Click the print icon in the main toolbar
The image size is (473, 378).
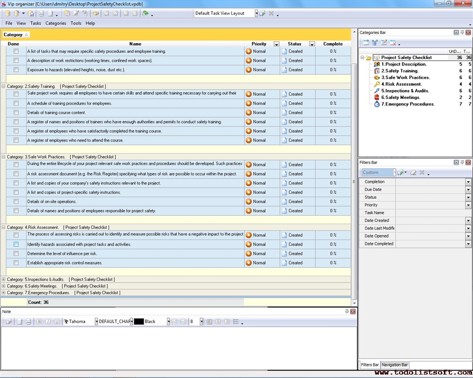(41, 13)
